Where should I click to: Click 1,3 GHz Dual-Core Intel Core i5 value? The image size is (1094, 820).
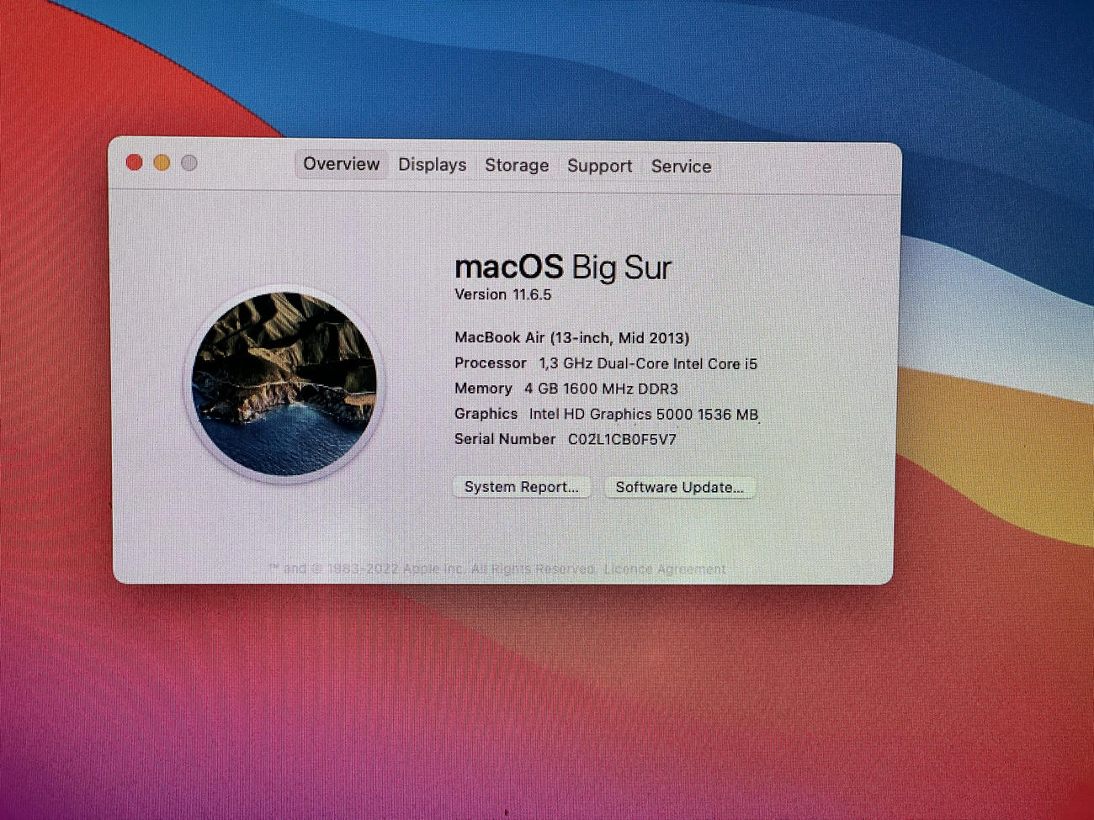[648, 363]
